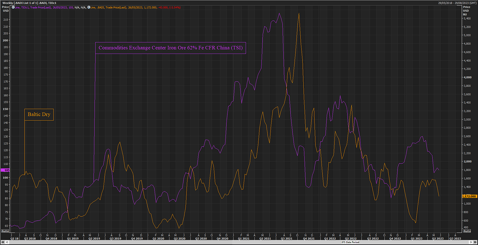This screenshot has height=245, width=478.
Task: Click the Q1 2019 label on the time axis
Action: [73, 239]
